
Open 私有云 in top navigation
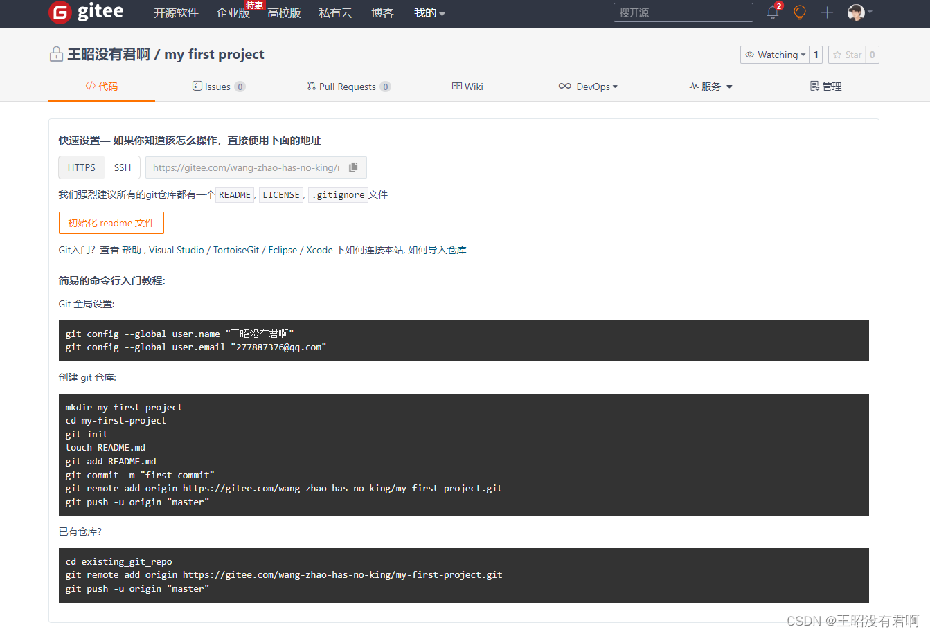click(x=335, y=13)
